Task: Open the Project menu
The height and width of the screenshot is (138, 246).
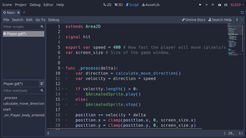Action: click(x=21, y=5)
